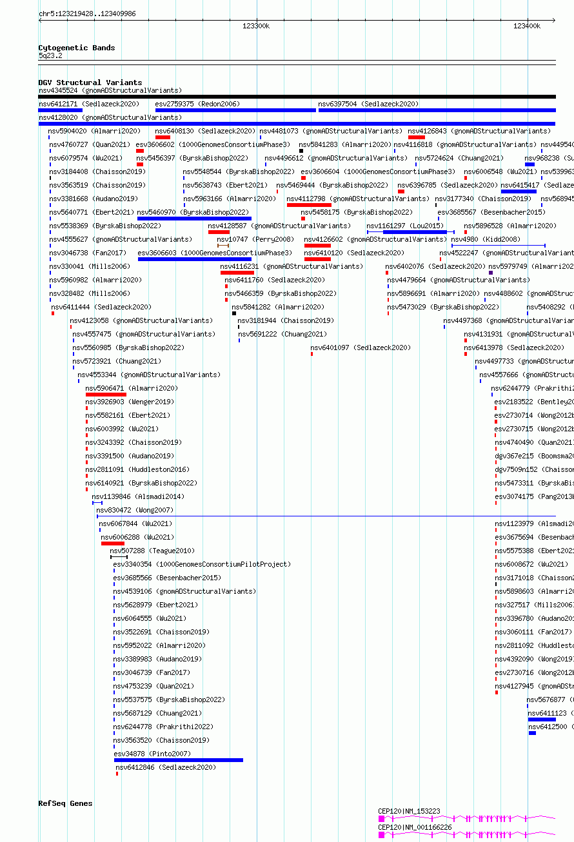Click the blue bar under nsv1161297 (Lou2015)
The image size is (574, 842).
pos(415,232)
